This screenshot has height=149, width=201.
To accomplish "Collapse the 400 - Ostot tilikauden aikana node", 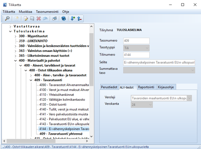I will (26, 70).
